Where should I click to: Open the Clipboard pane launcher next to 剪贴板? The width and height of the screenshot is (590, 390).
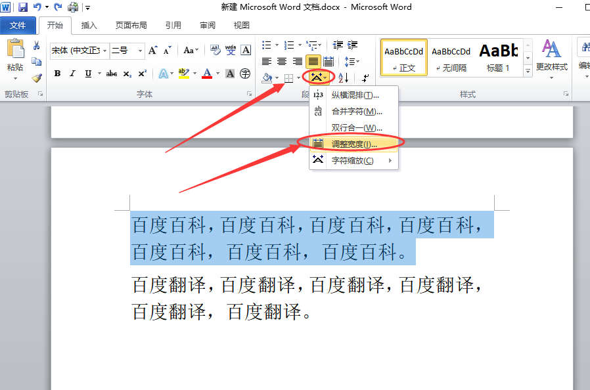click(40, 94)
